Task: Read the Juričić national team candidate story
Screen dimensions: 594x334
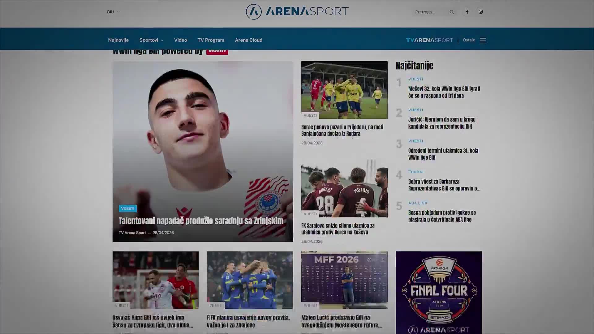Action: pyautogui.click(x=442, y=123)
